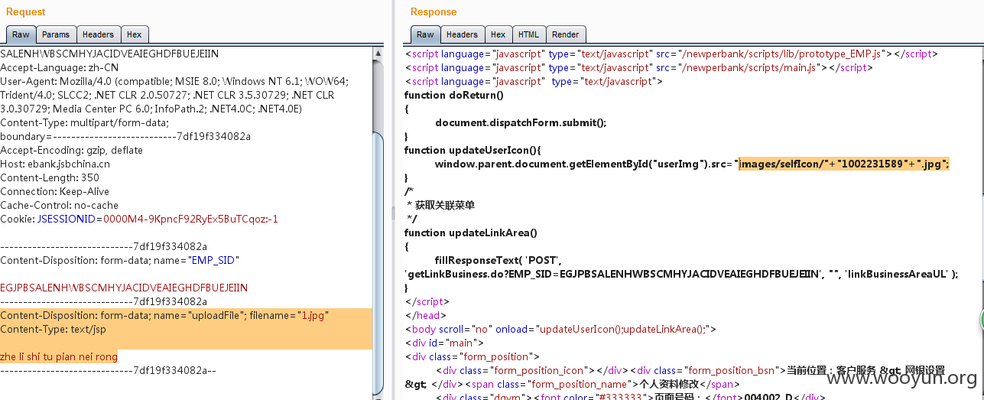Image resolution: width=984 pixels, height=400 pixels.
Task: Click 'zhe li shi tu pian nei rong' text
Action: pos(59,356)
